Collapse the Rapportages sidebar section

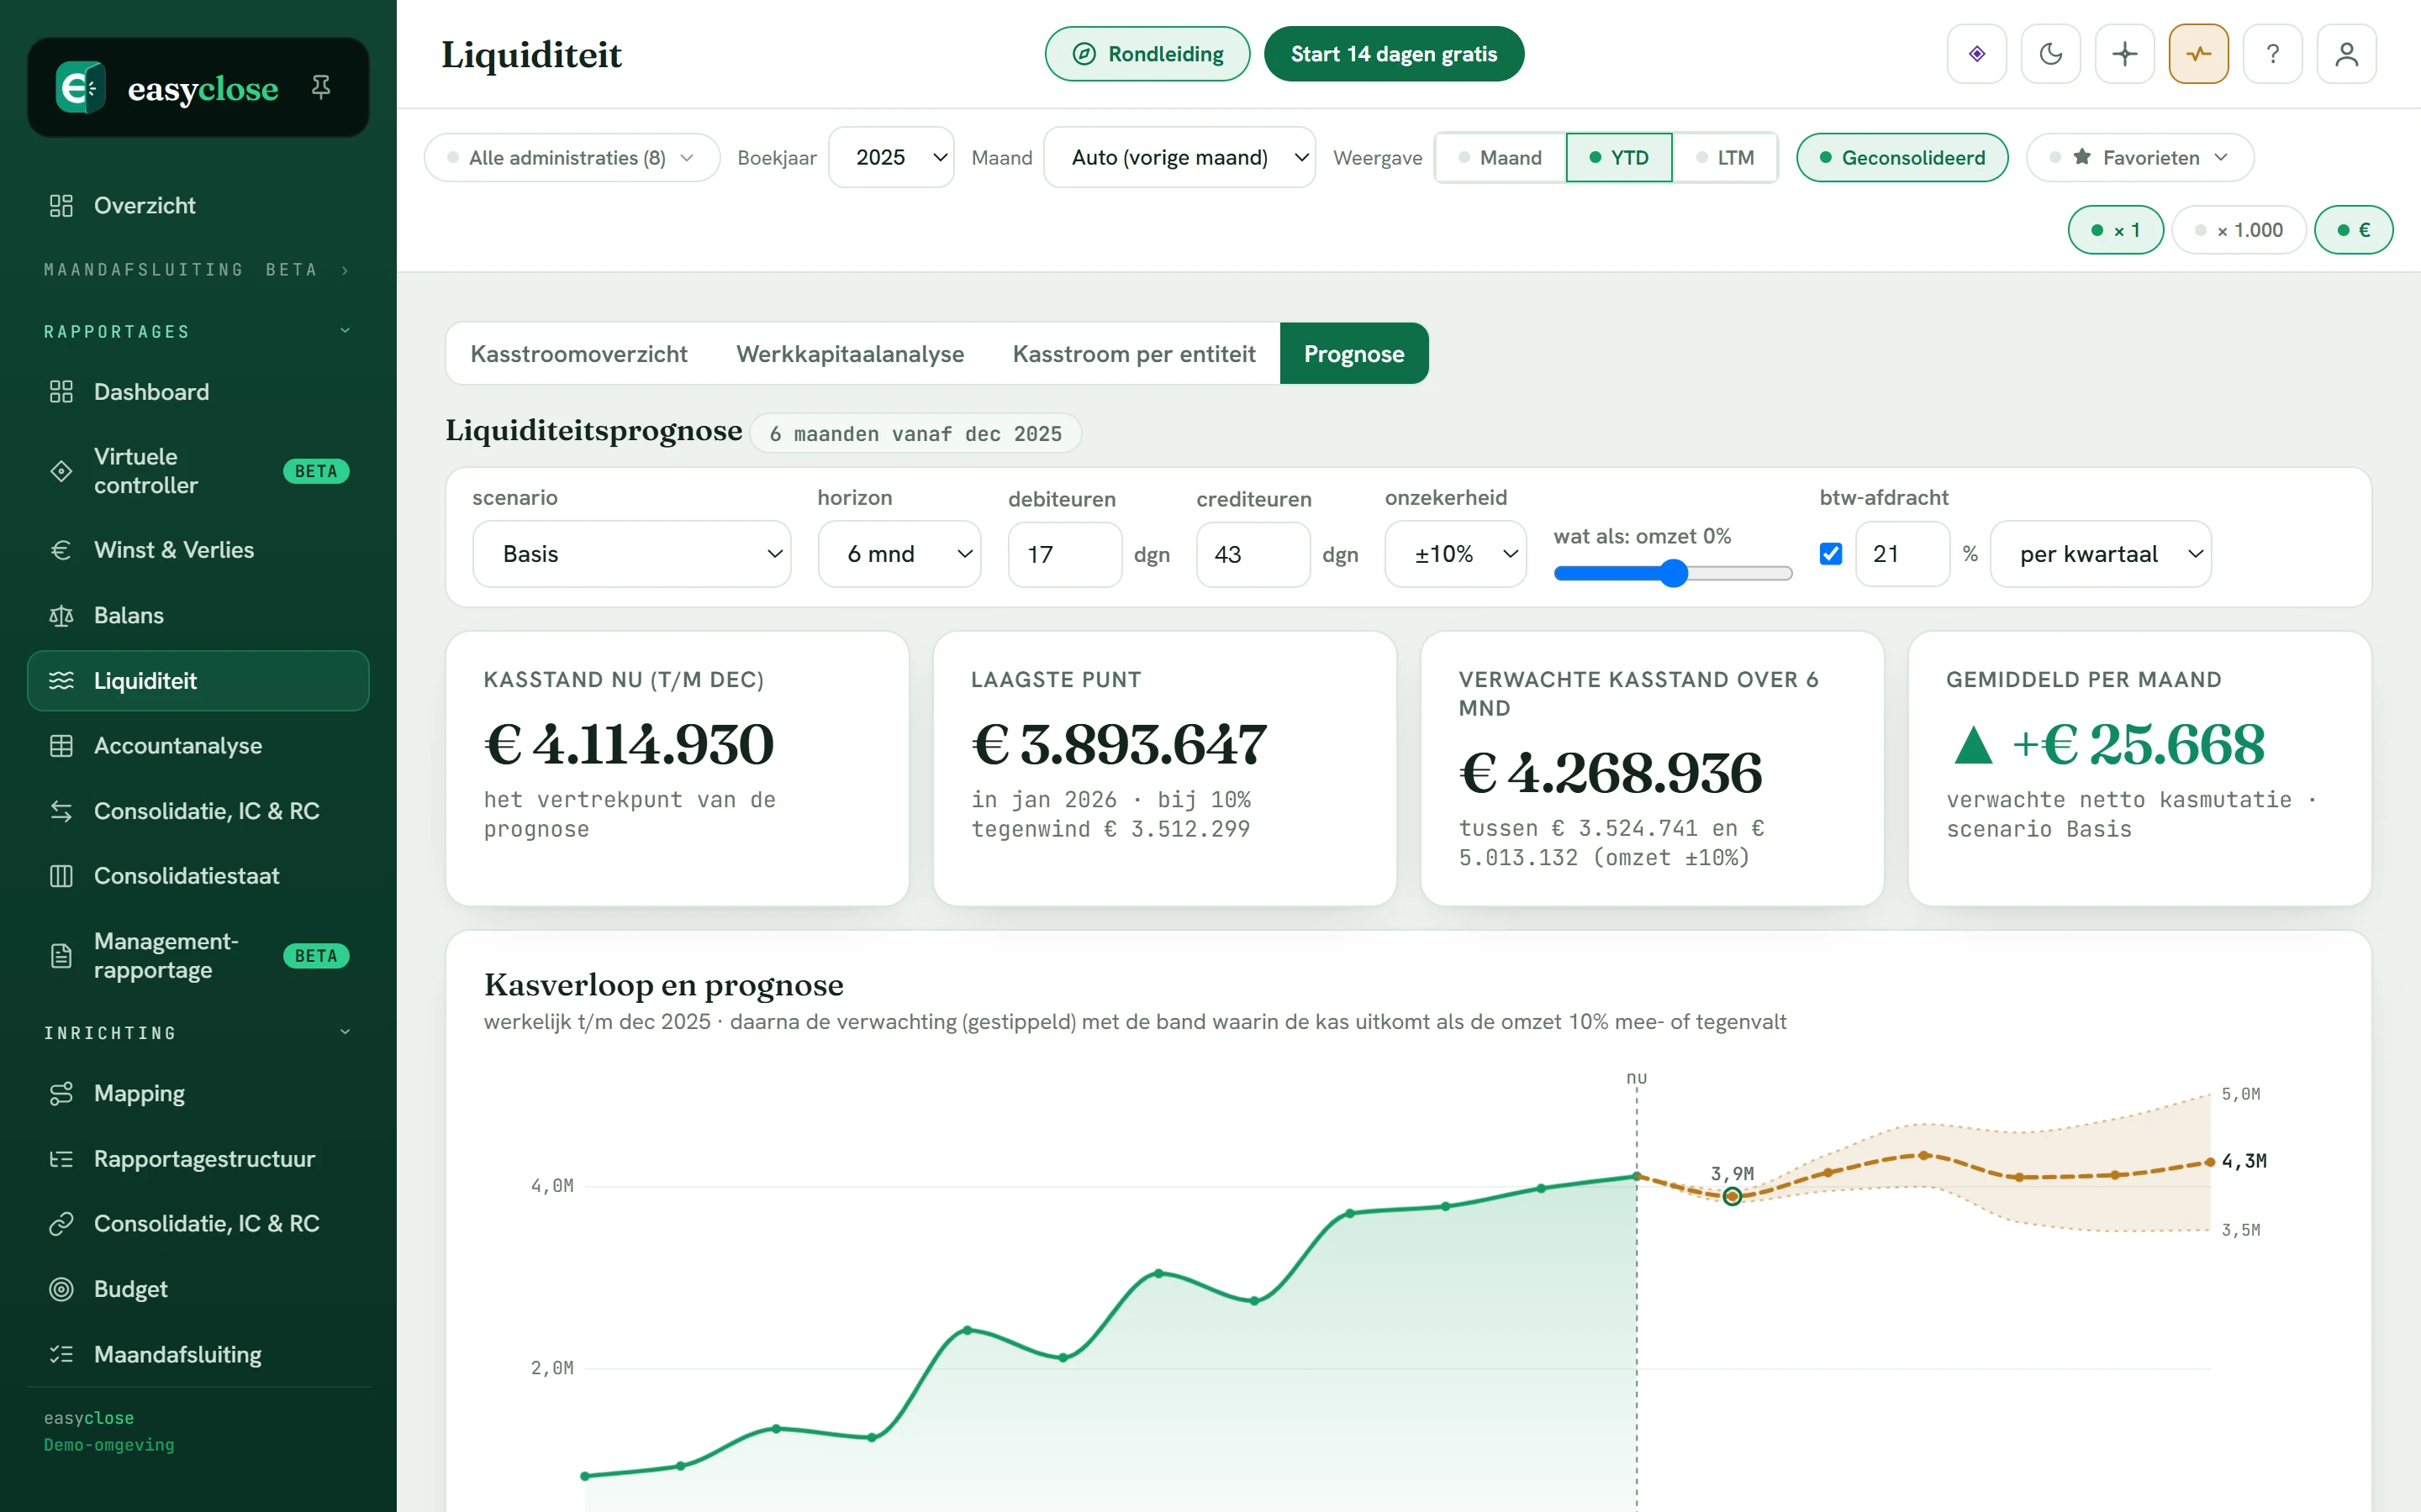pos(198,331)
